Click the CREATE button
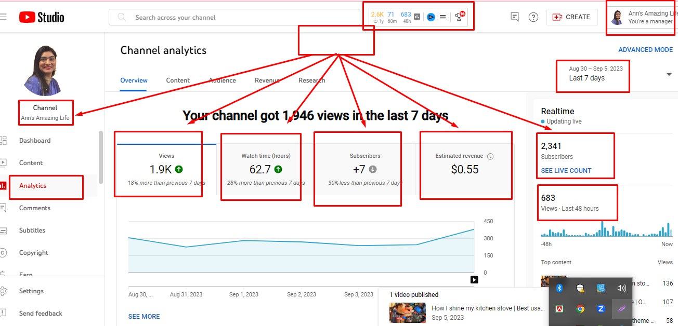 572,17
